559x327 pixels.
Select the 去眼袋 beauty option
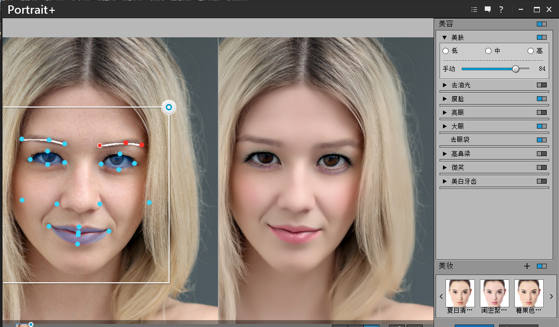tap(460, 139)
